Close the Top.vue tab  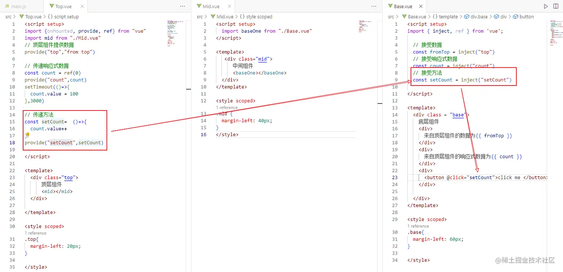(82, 6)
